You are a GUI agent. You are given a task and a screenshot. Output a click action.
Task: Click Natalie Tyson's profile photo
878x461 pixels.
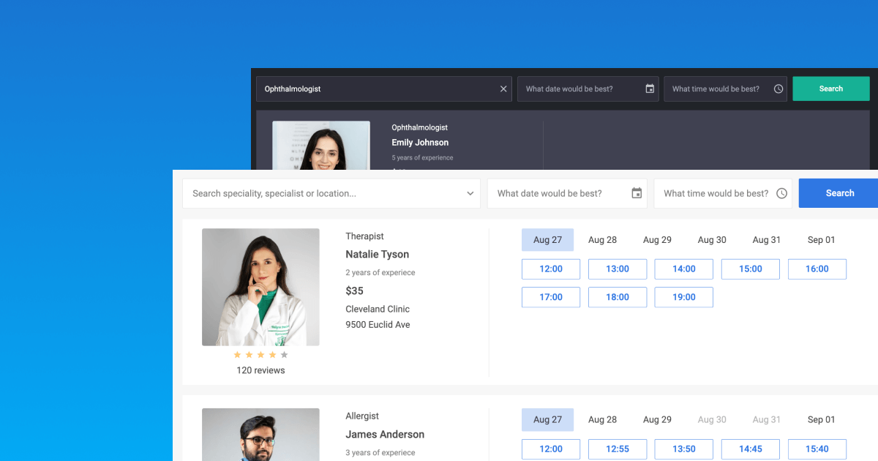coord(260,287)
